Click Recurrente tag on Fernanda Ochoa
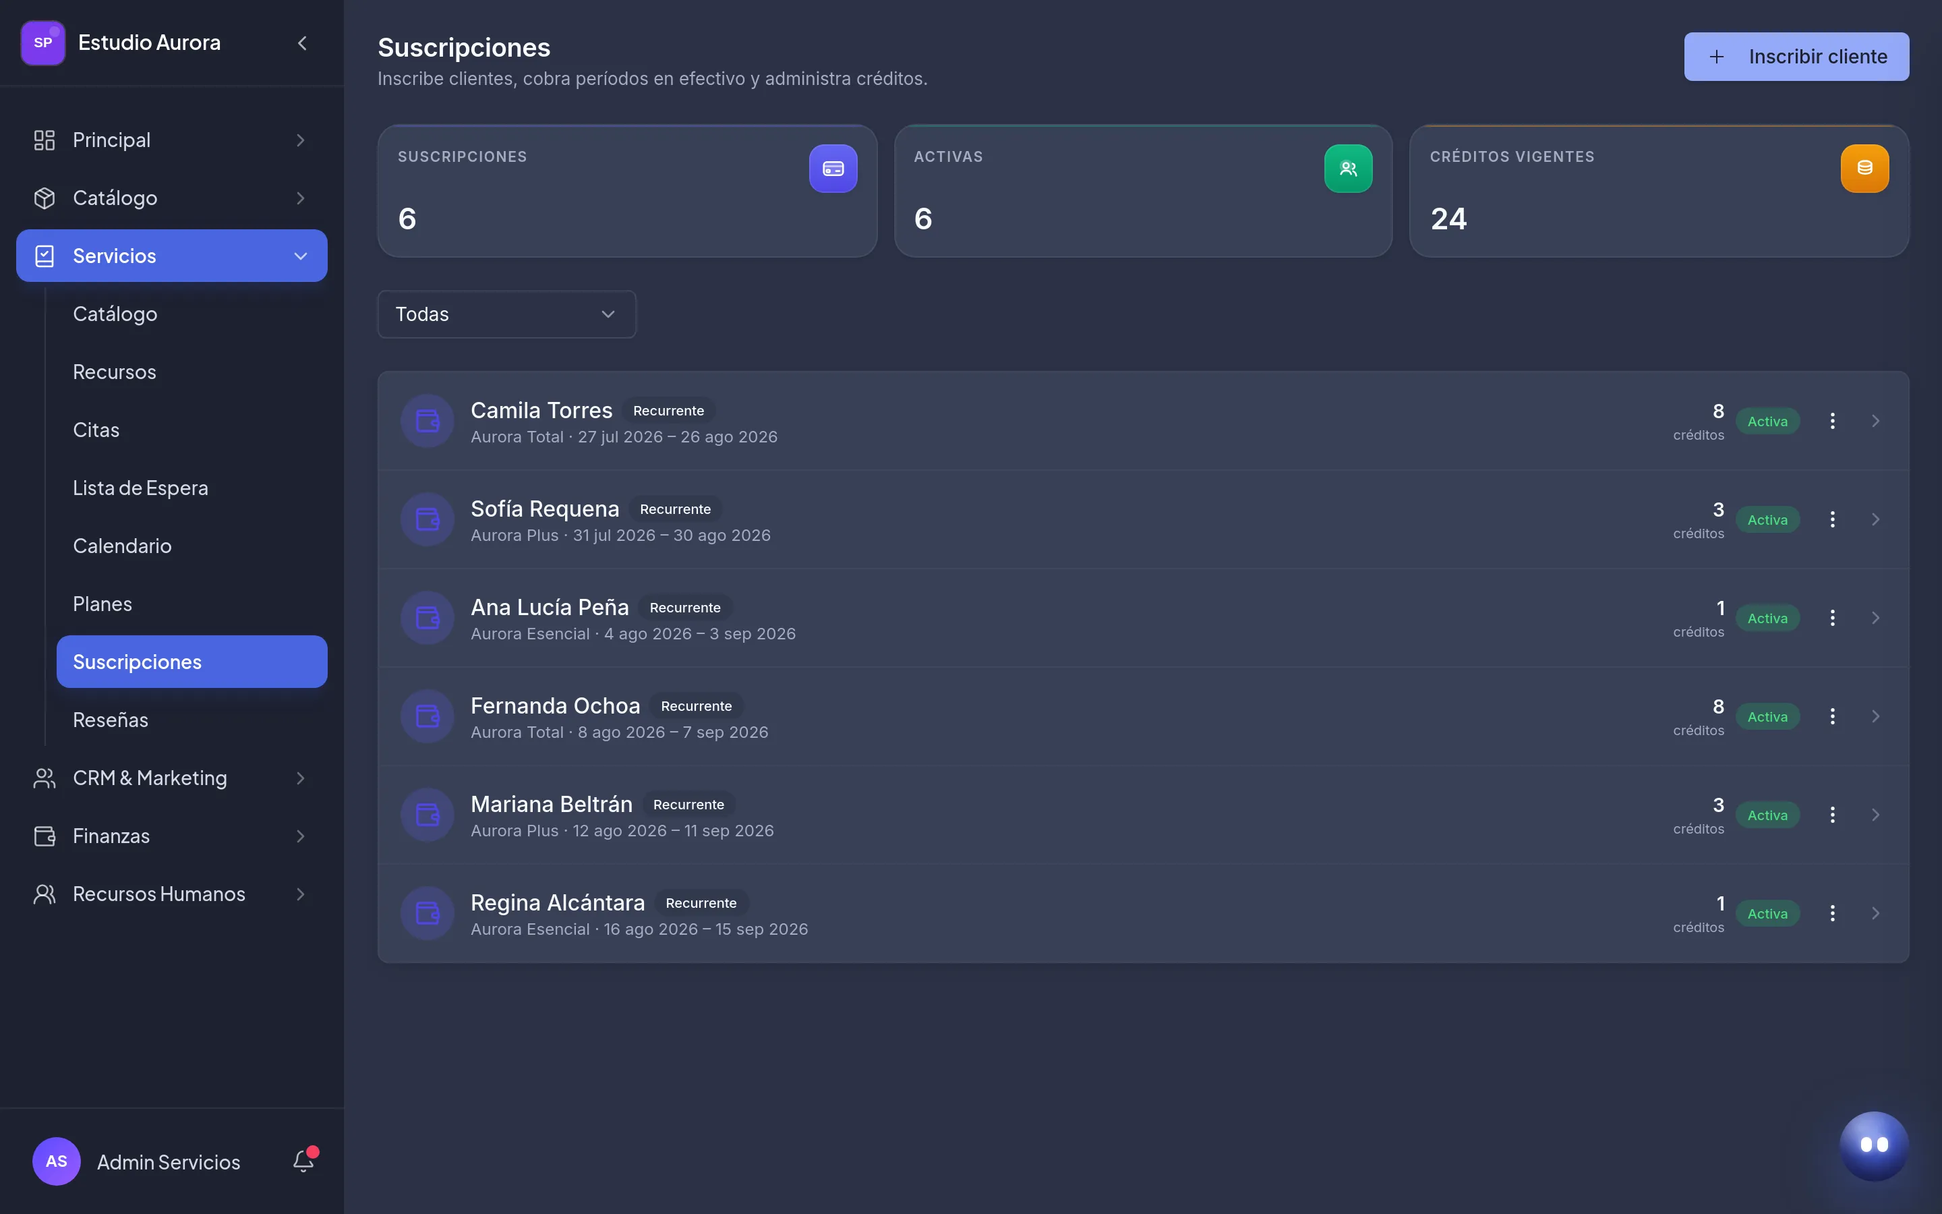This screenshot has height=1214, width=1942. pos(696,705)
